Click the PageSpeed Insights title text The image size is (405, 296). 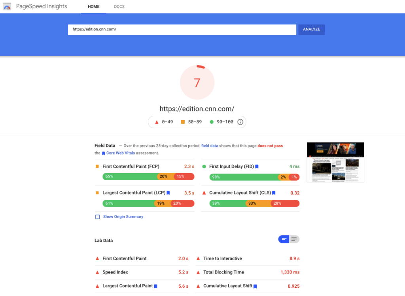click(x=42, y=6)
